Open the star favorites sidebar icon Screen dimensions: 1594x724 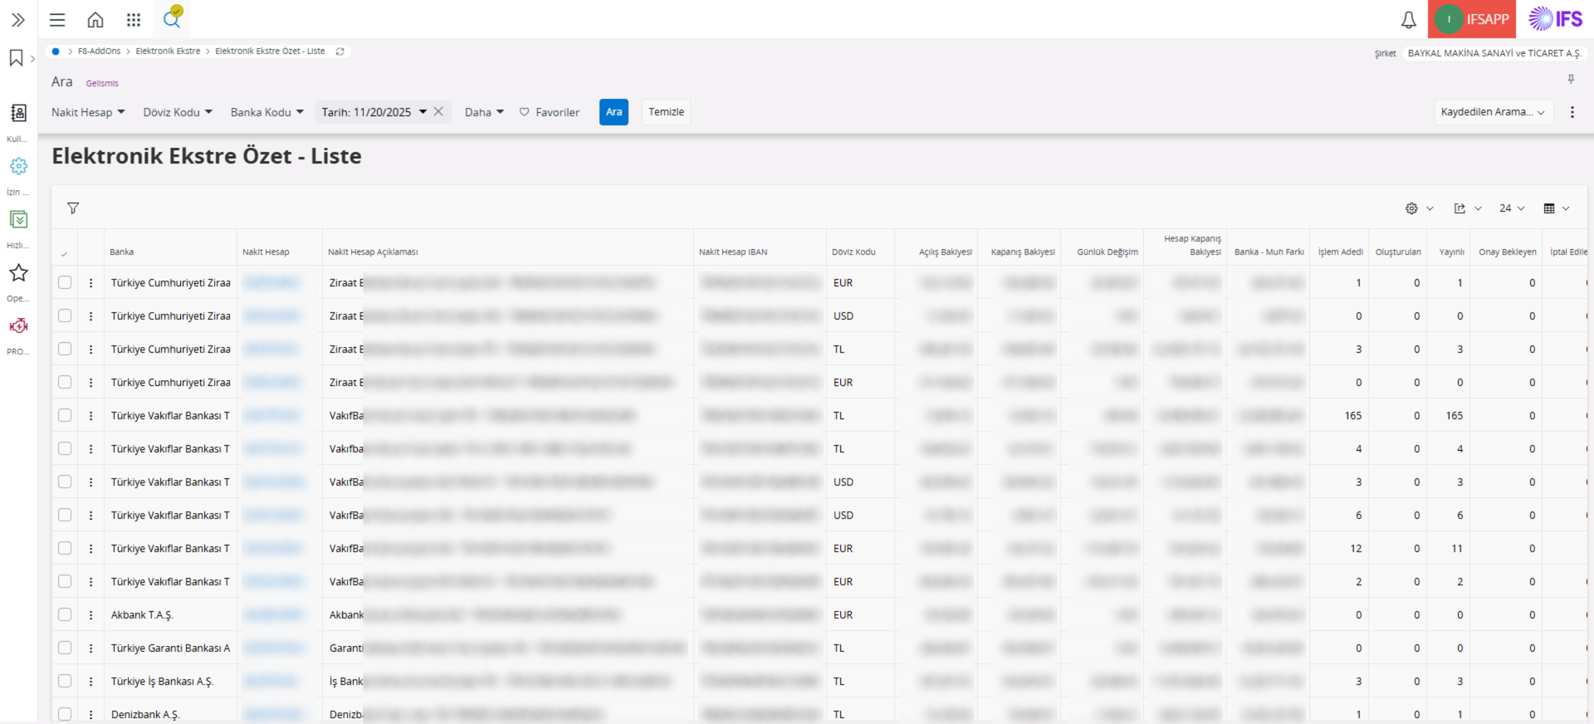18,273
